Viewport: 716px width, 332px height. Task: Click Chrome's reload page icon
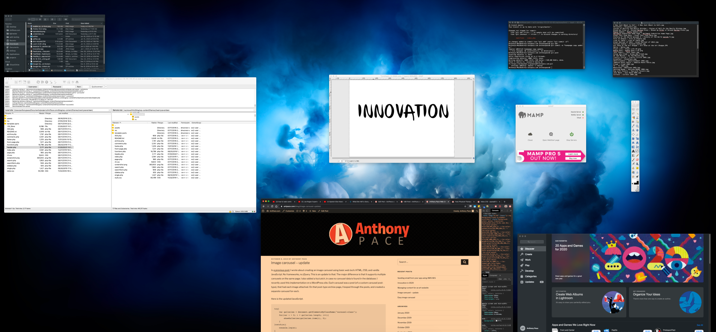click(x=272, y=206)
